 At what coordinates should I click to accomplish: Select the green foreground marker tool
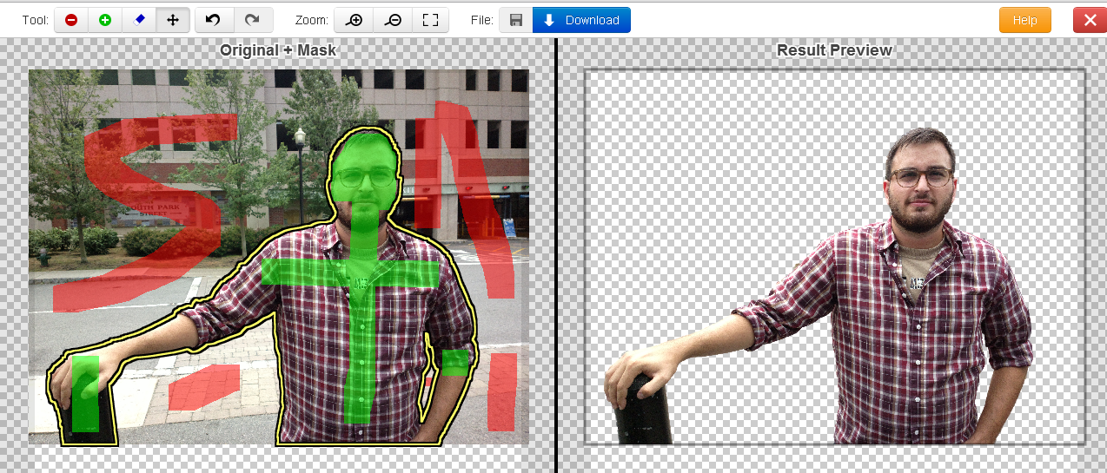click(105, 20)
